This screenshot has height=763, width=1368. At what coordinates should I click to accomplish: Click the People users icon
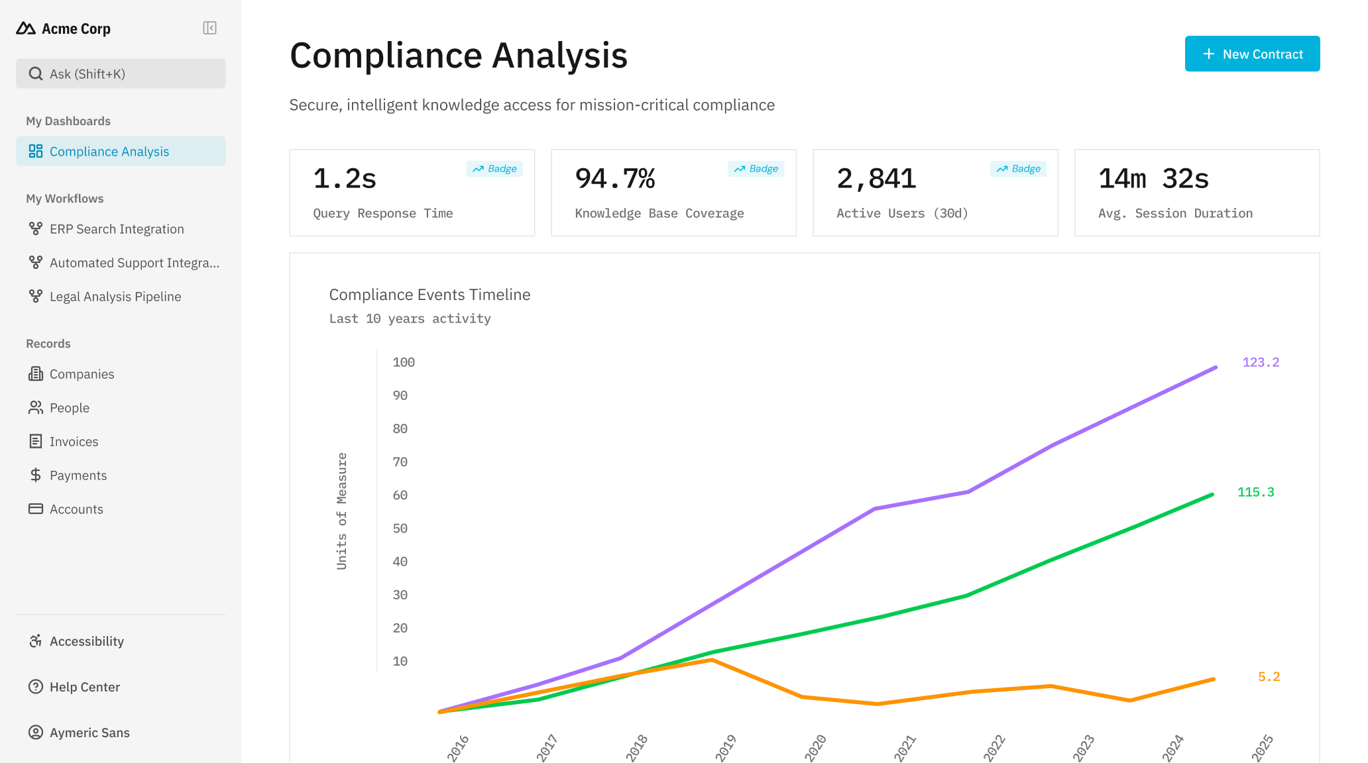coord(36,408)
